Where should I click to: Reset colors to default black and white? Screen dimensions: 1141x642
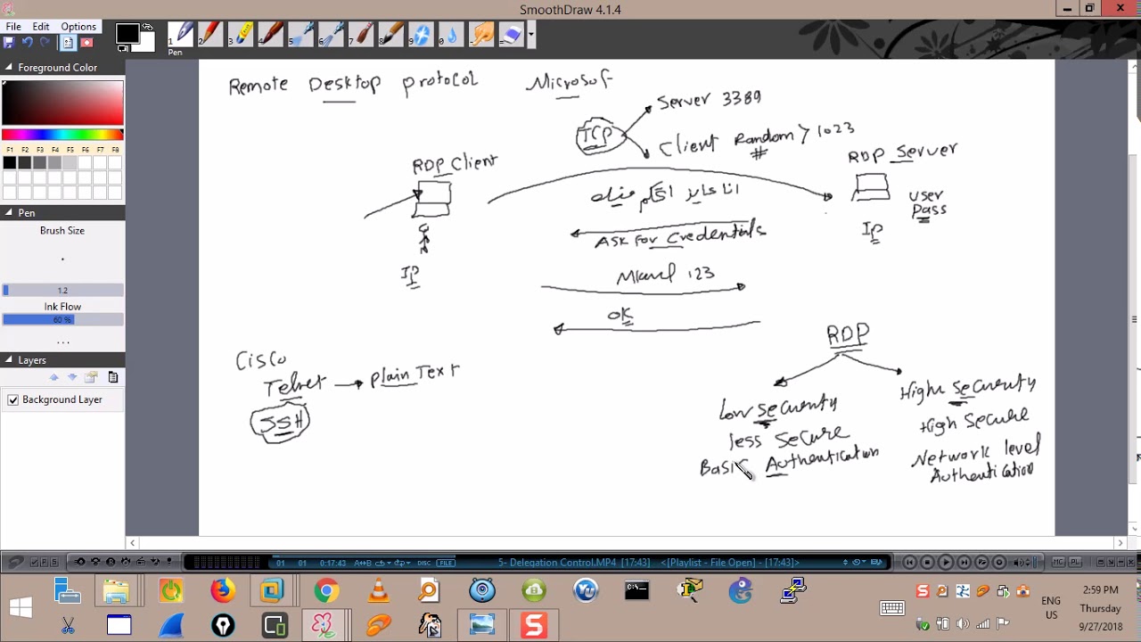(x=122, y=48)
